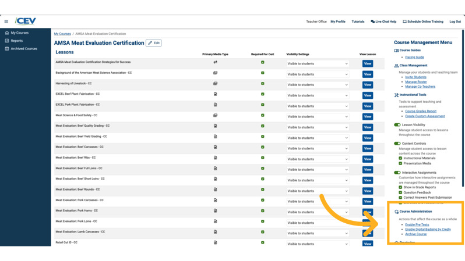Click the Class Management people icon

(396, 66)
